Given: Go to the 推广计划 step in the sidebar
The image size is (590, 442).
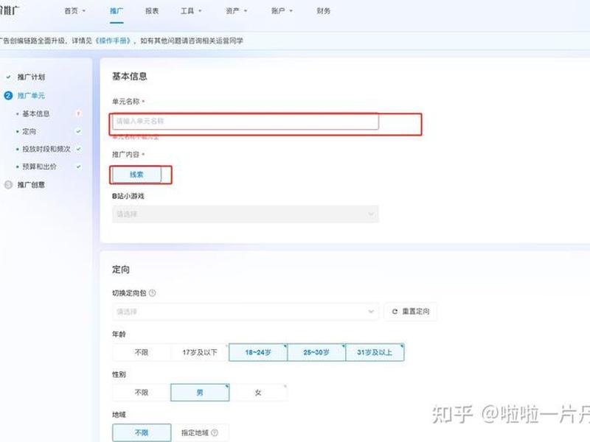Looking at the screenshot, I should (31, 77).
